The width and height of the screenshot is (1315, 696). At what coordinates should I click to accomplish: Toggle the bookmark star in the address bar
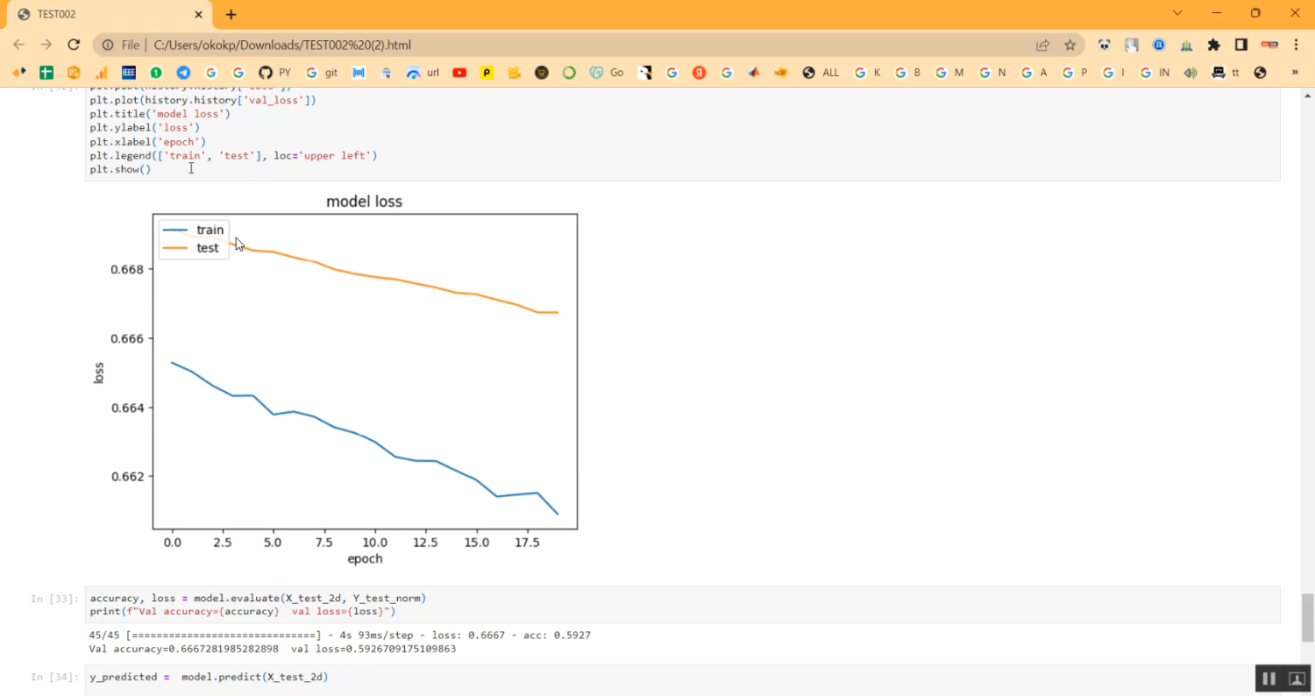pyautogui.click(x=1070, y=45)
